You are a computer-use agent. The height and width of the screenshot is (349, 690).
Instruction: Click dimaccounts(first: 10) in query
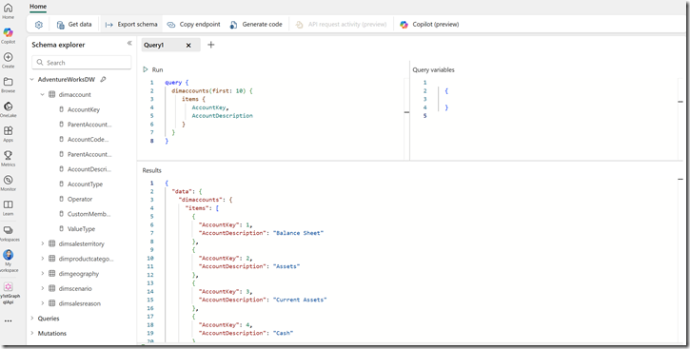tap(209, 90)
